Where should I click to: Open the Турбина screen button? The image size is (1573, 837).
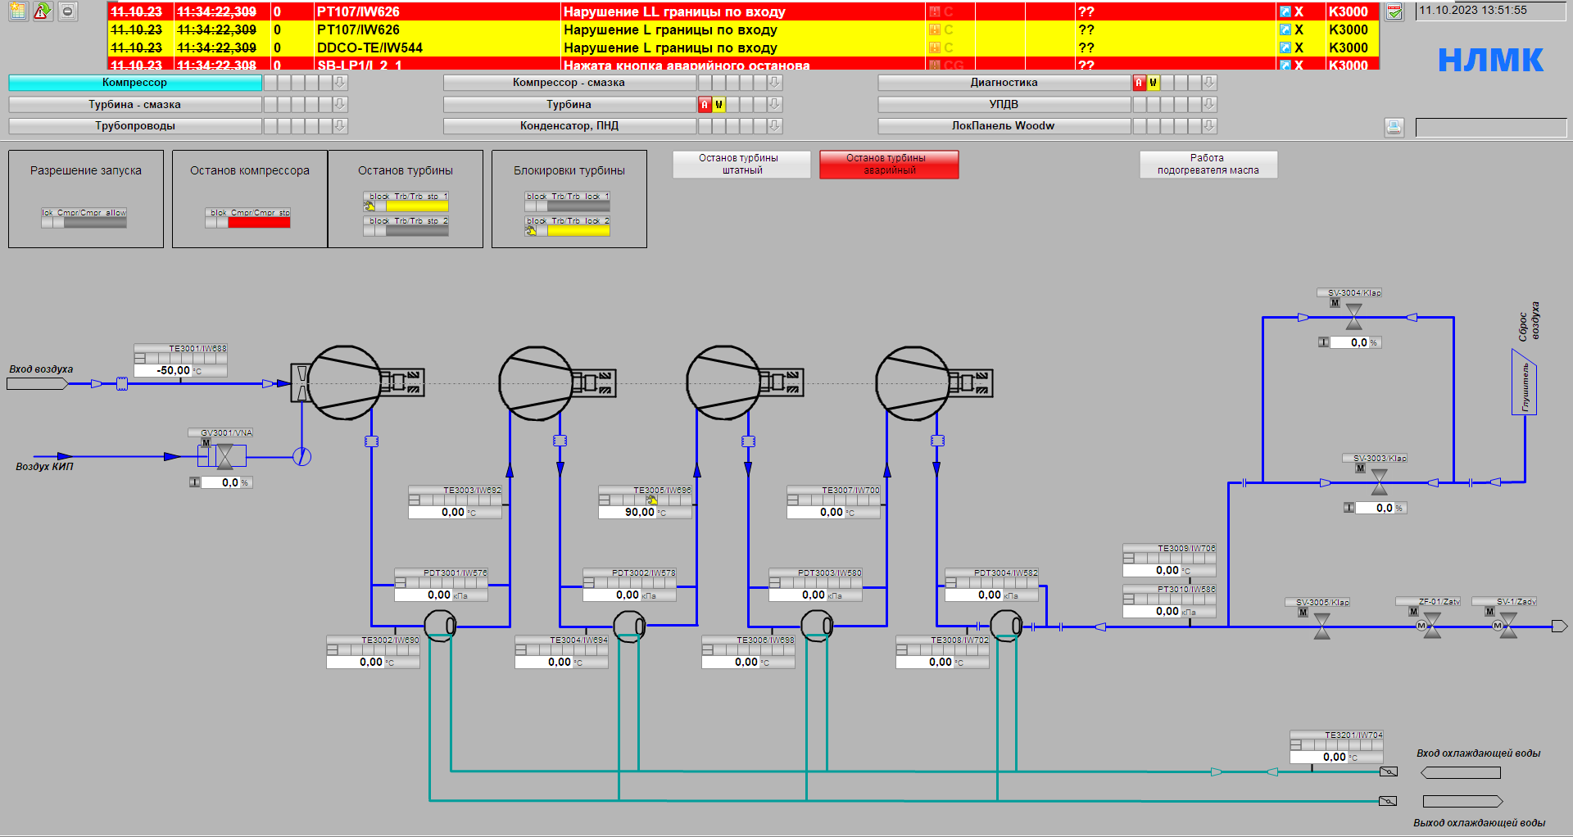coord(569,104)
